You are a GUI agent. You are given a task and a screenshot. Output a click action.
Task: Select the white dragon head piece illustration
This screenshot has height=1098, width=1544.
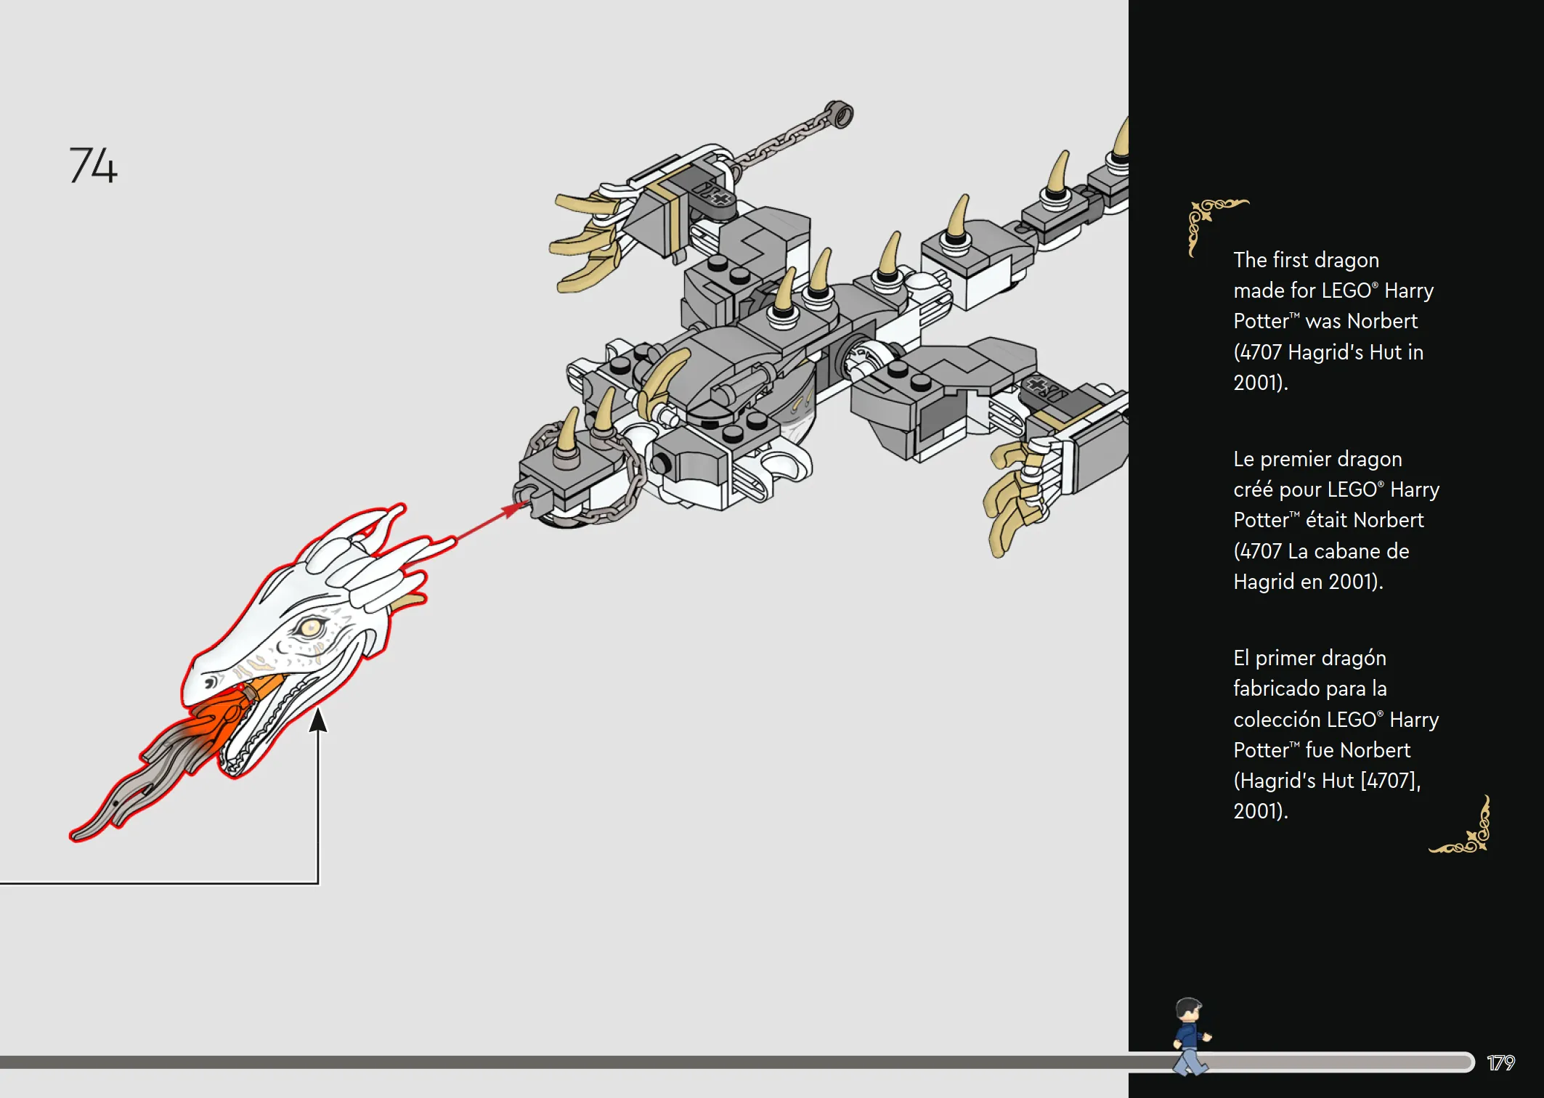305,639
